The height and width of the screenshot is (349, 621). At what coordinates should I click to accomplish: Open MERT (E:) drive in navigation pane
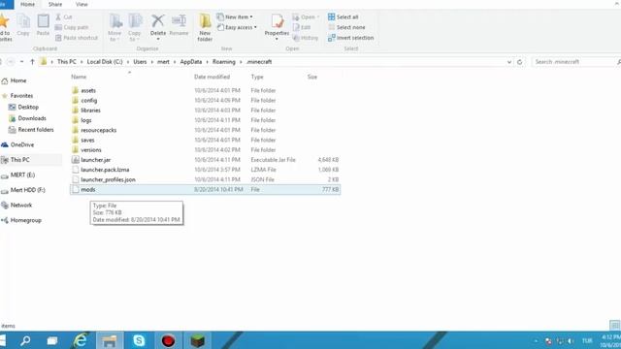click(x=18, y=174)
